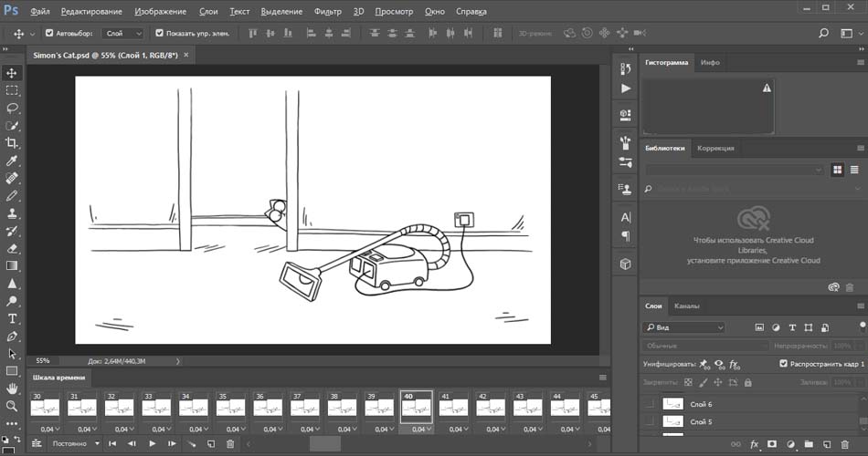The height and width of the screenshot is (456, 868).
Task: Select the Brush tool
Action: pos(12,196)
